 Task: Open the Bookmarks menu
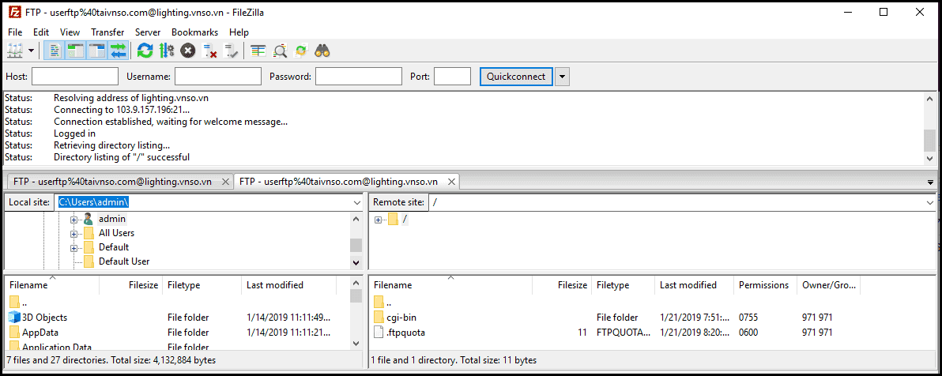coord(194,32)
